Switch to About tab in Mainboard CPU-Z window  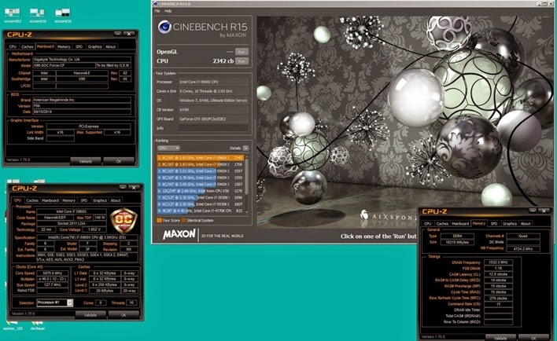pyautogui.click(x=110, y=46)
